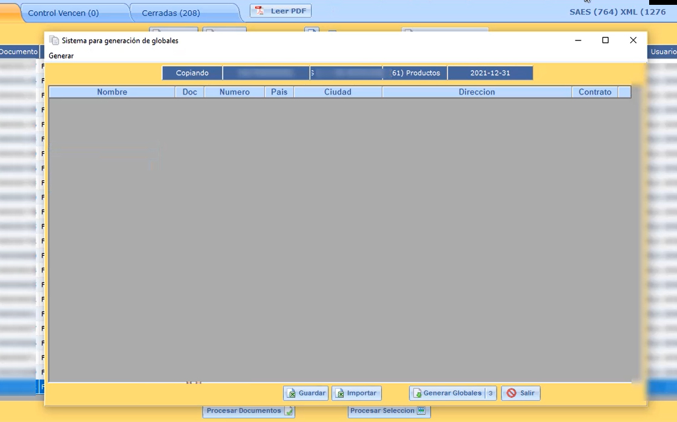Maximize the globales generation window
Screen dimensions: 677x422
[x=605, y=41]
